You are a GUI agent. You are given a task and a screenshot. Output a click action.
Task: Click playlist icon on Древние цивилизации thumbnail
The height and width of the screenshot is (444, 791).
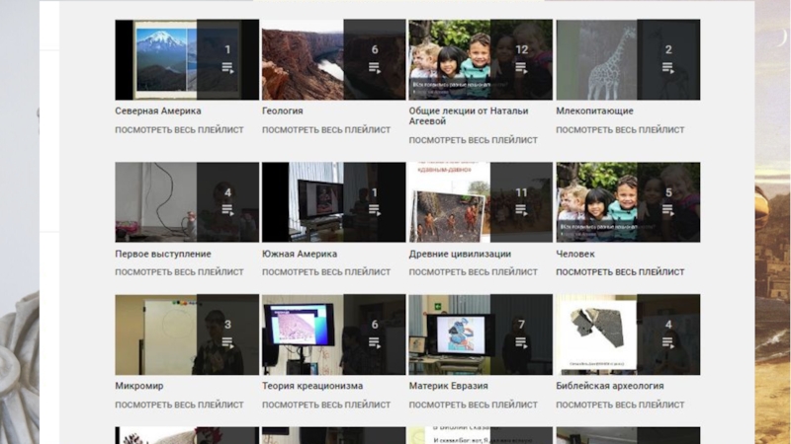click(522, 210)
